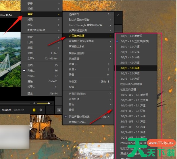The image size is (177, 159).
Task: Mute using the speaker volume icon
Action: tap(34, 103)
